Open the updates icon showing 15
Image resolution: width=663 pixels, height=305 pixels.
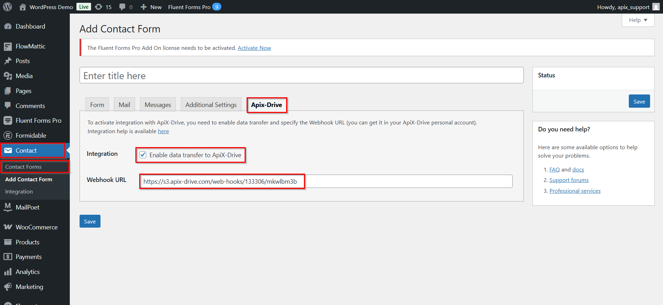click(x=99, y=7)
